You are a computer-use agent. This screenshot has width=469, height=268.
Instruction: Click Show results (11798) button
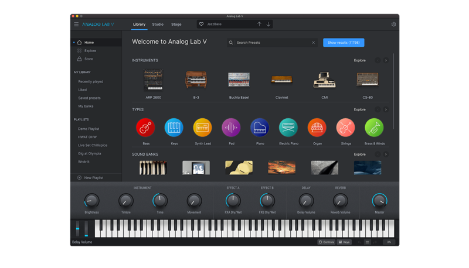pos(344,43)
